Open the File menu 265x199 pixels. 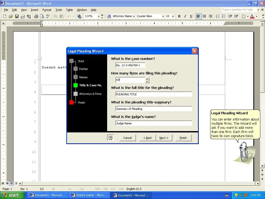(6, 10)
